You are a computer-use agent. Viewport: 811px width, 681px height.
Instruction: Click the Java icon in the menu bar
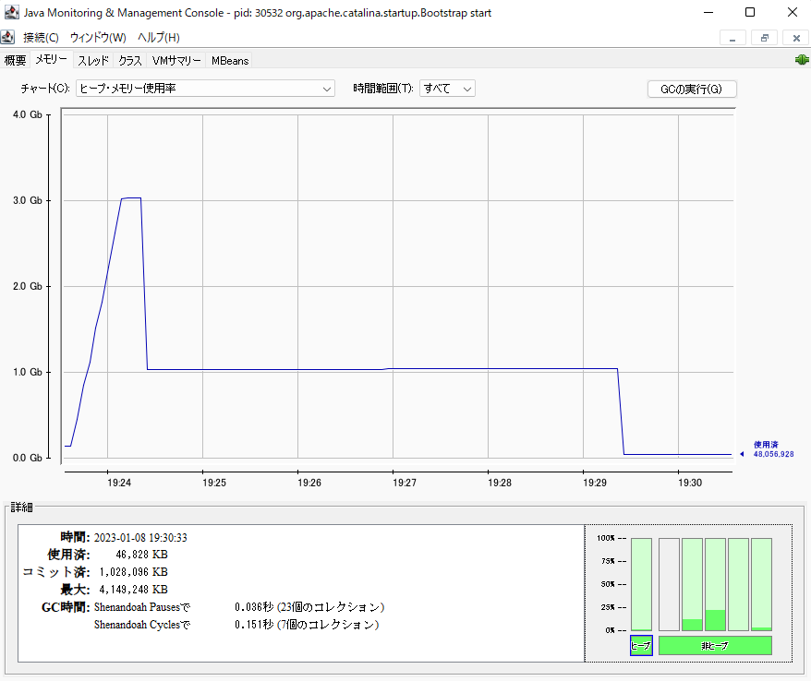8,38
